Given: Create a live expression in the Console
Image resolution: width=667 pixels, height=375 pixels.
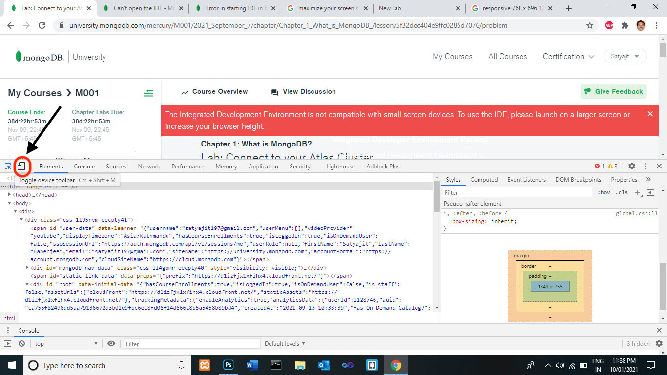Looking at the screenshot, I should coord(111,343).
